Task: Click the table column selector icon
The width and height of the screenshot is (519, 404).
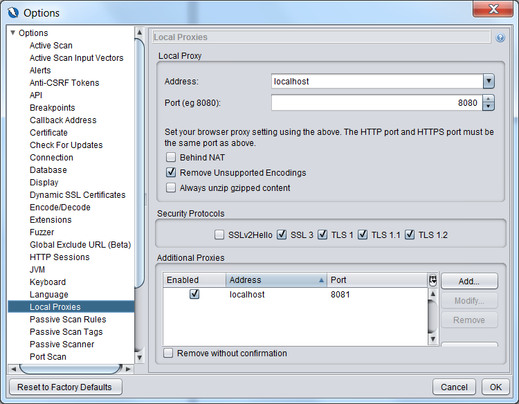Action: click(x=432, y=280)
